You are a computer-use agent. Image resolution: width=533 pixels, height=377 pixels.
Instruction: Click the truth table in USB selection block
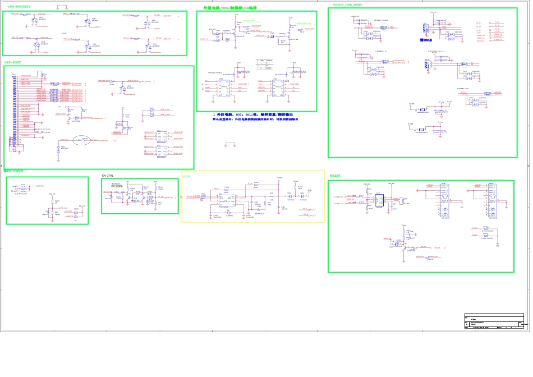tap(265, 64)
